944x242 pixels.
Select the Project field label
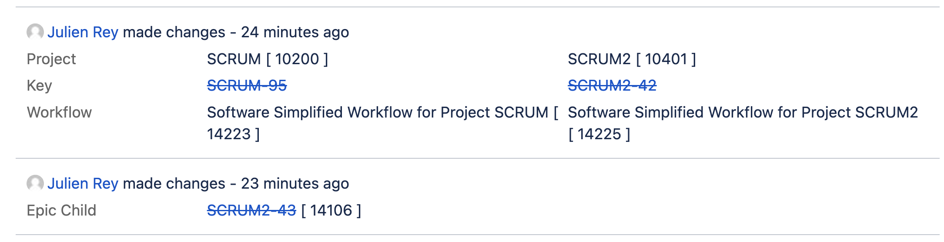coord(51,59)
